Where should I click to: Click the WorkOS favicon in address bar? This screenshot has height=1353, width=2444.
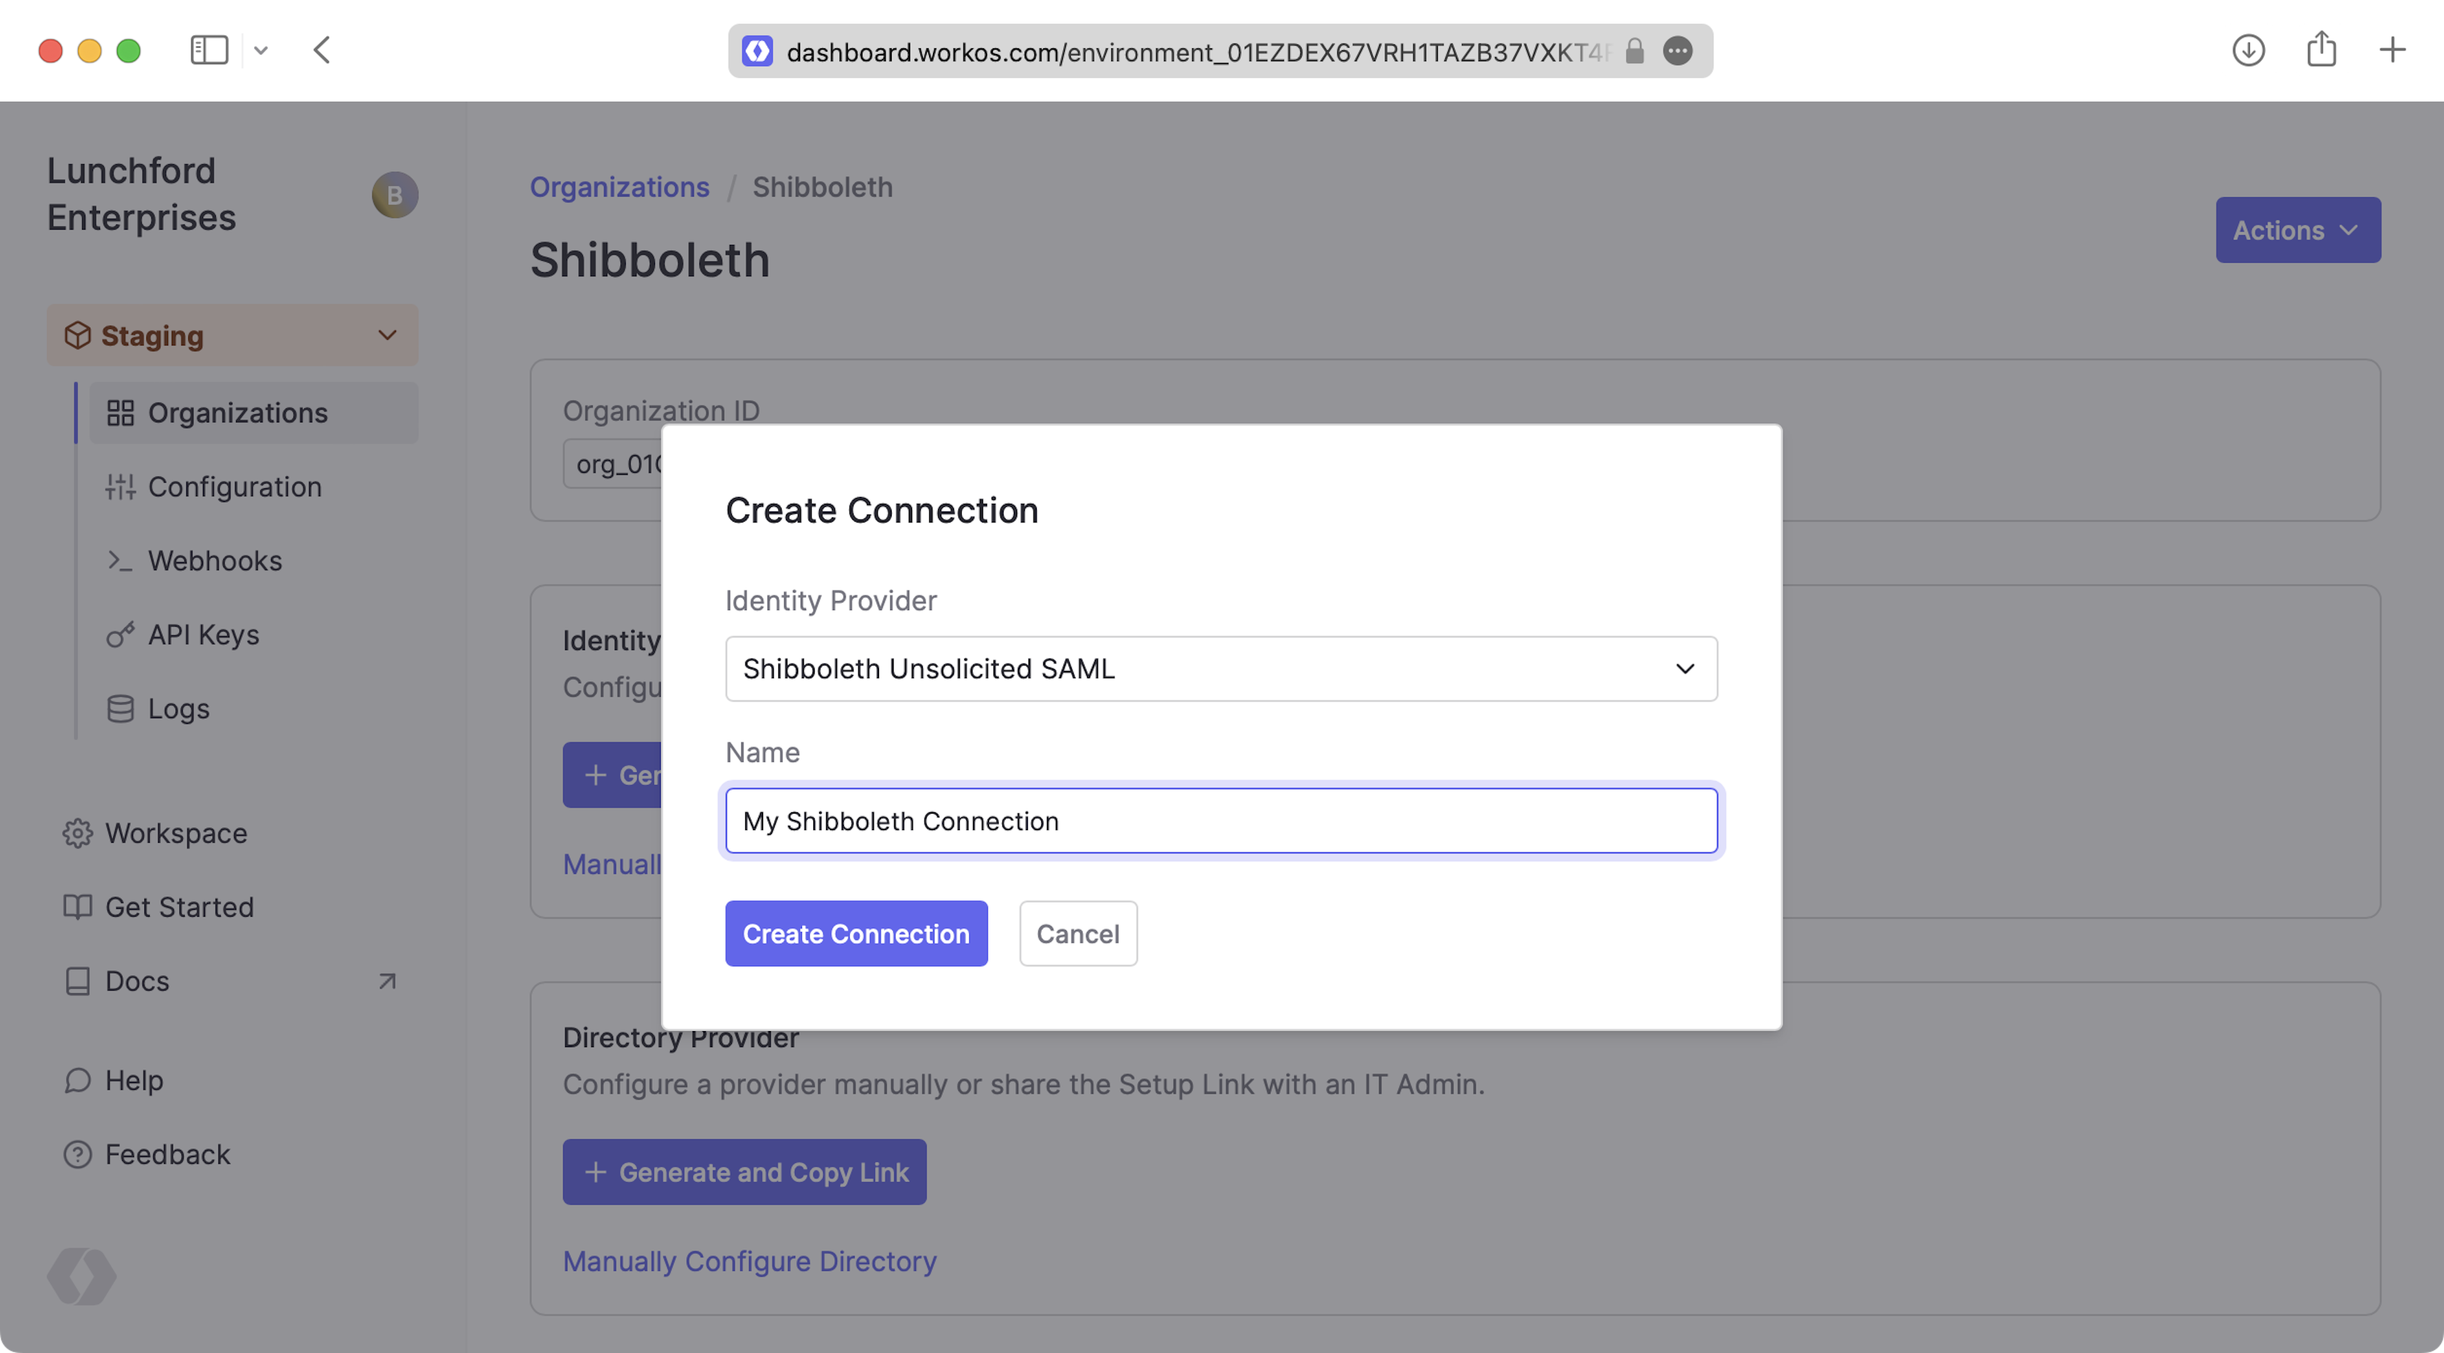(x=757, y=51)
